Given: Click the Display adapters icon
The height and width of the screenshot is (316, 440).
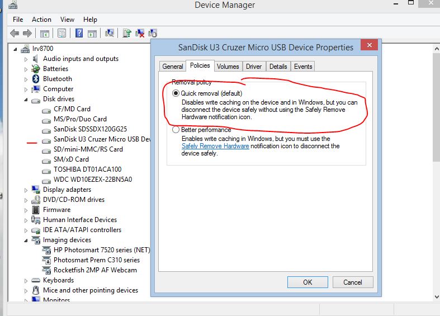Looking at the screenshot, I should (x=36, y=190).
